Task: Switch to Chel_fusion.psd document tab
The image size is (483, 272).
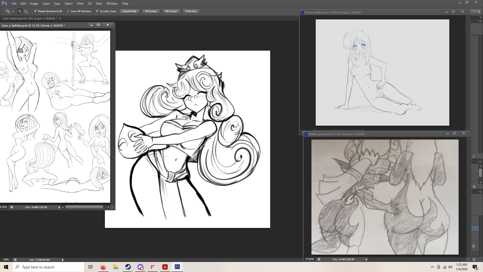Action: (x=30, y=18)
